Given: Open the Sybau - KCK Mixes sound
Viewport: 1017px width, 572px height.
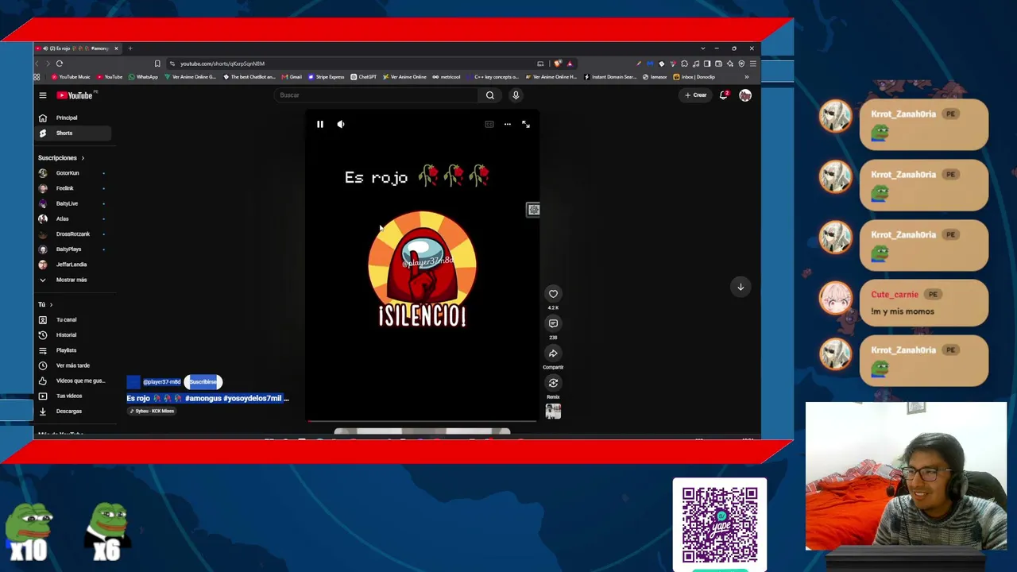Looking at the screenshot, I should pyautogui.click(x=152, y=411).
